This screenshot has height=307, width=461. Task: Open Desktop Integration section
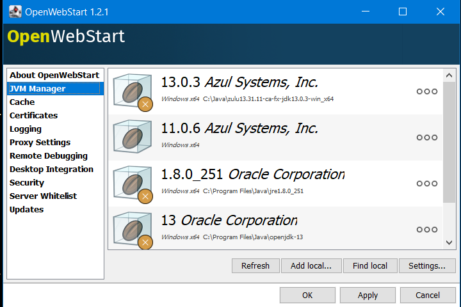coord(55,169)
